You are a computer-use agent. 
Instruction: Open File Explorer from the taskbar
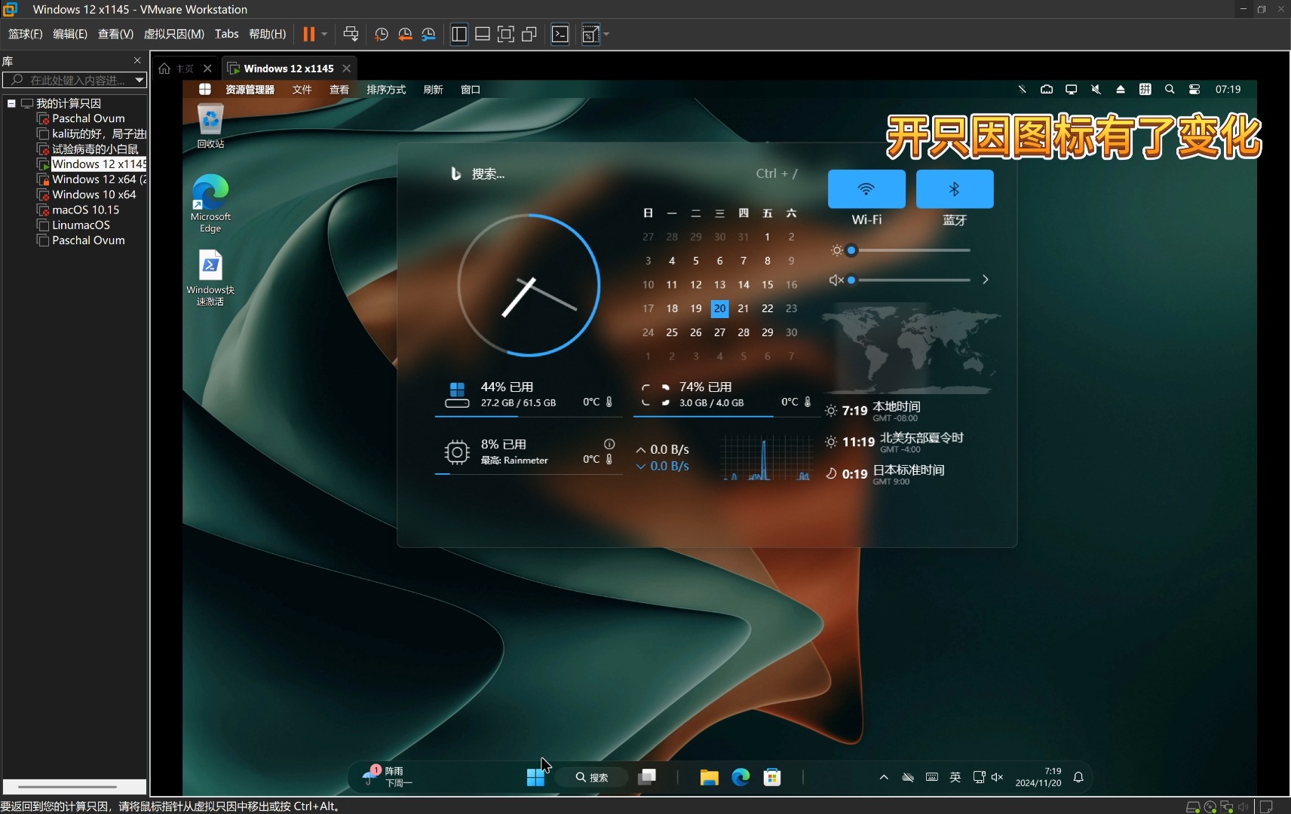coord(709,778)
